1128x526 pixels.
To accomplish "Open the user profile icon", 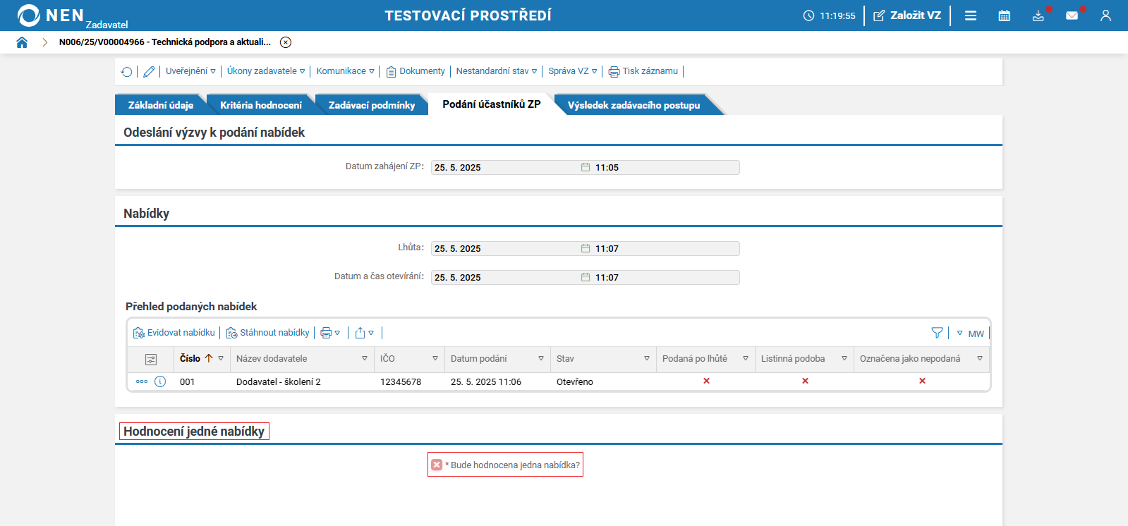I will tap(1105, 16).
